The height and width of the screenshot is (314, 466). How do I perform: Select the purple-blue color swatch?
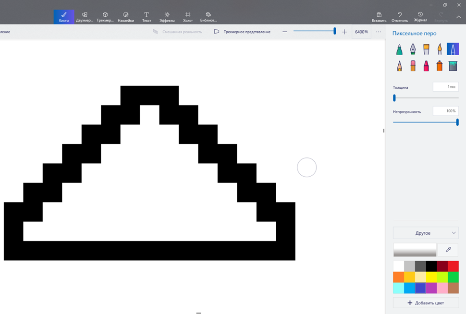click(420, 288)
